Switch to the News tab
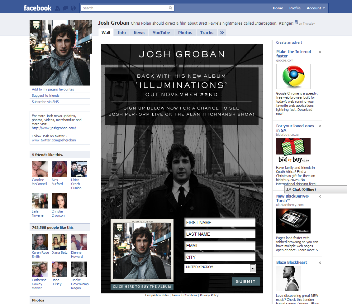352x304 pixels. 139,32
